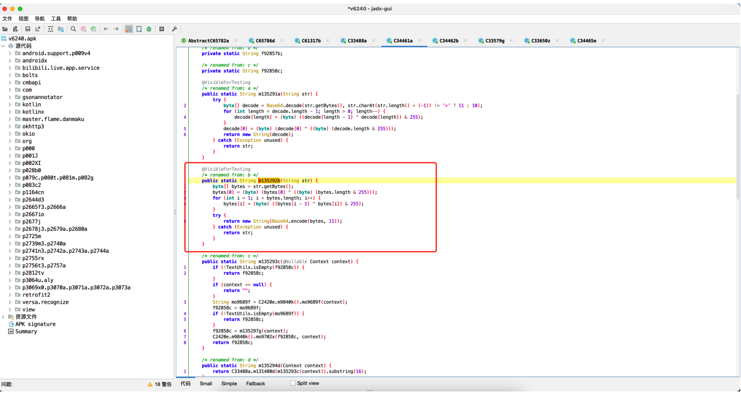Close the AbstractC65782a tab
741x393 pixels.
[x=236, y=41]
